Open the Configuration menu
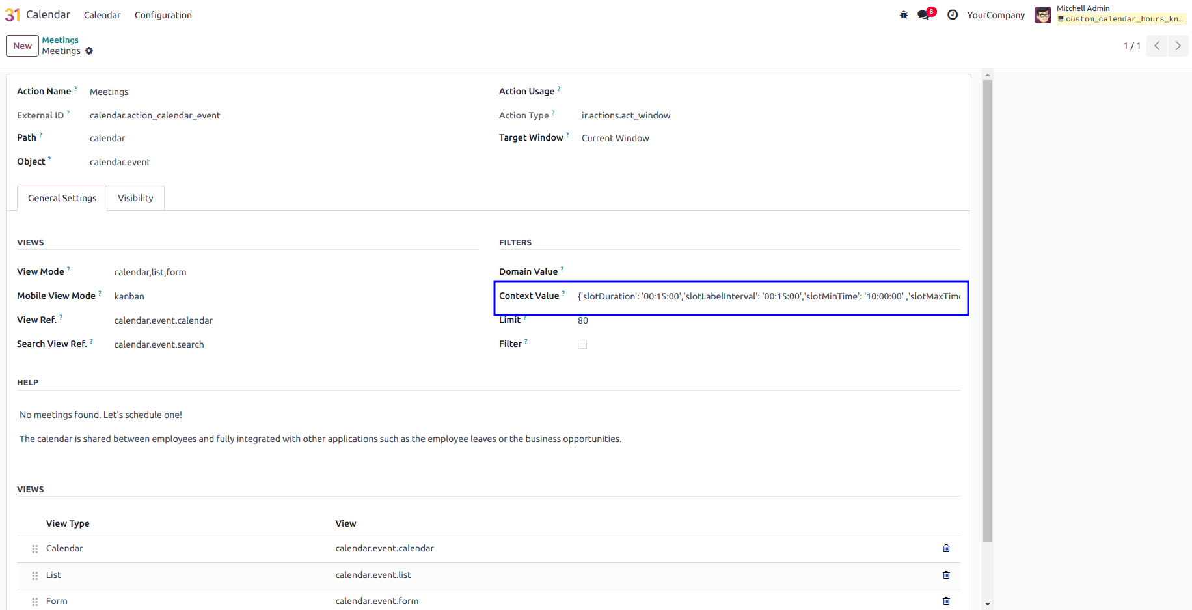 point(163,15)
